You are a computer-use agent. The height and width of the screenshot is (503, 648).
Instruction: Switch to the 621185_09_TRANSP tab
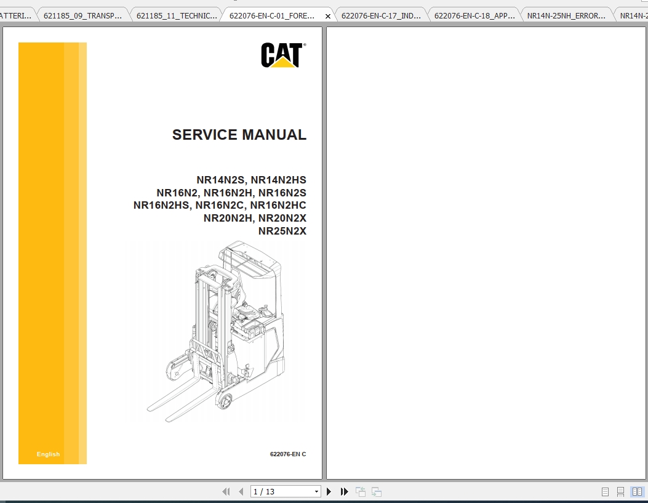83,14
